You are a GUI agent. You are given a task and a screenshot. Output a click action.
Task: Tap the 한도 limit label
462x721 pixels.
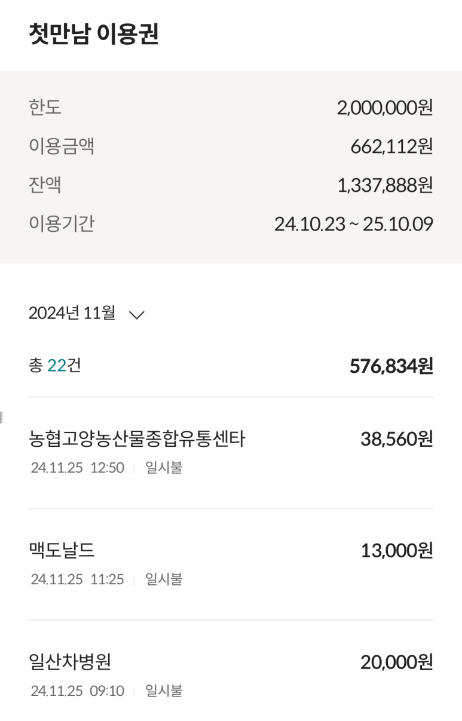coord(45,108)
